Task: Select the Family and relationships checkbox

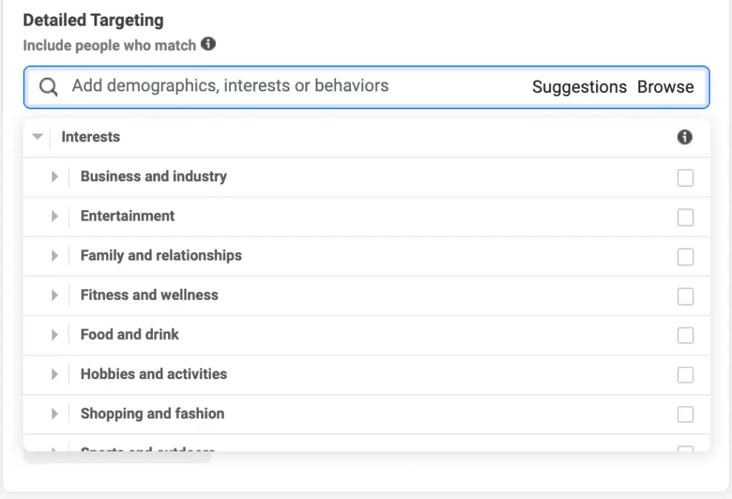Action: [x=686, y=256]
